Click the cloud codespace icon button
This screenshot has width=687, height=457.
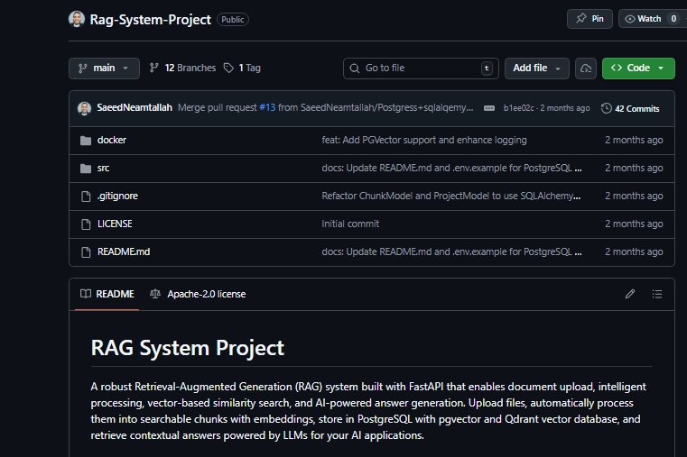[586, 69]
